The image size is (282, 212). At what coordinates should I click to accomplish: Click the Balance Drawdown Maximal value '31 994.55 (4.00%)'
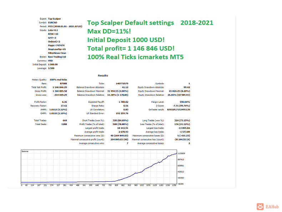click(x=118, y=91)
